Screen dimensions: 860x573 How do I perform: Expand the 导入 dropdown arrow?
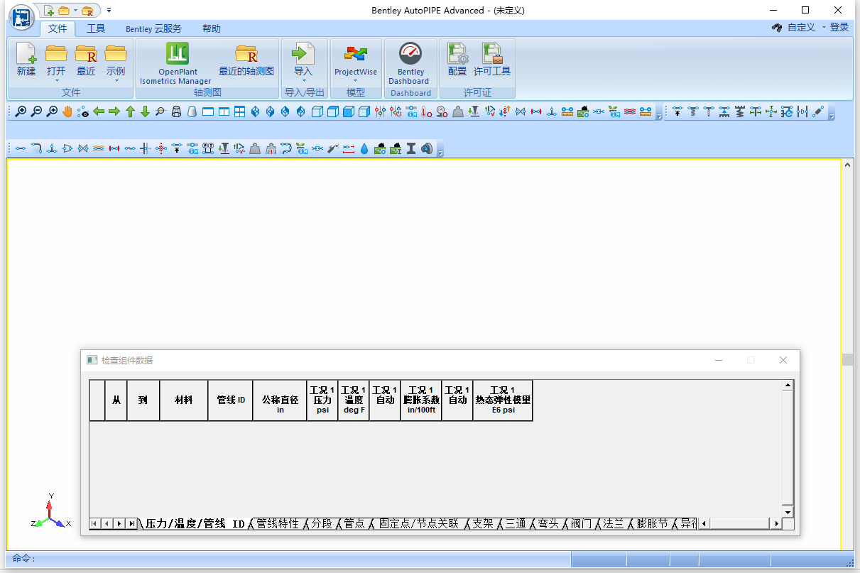click(x=303, y=80)
